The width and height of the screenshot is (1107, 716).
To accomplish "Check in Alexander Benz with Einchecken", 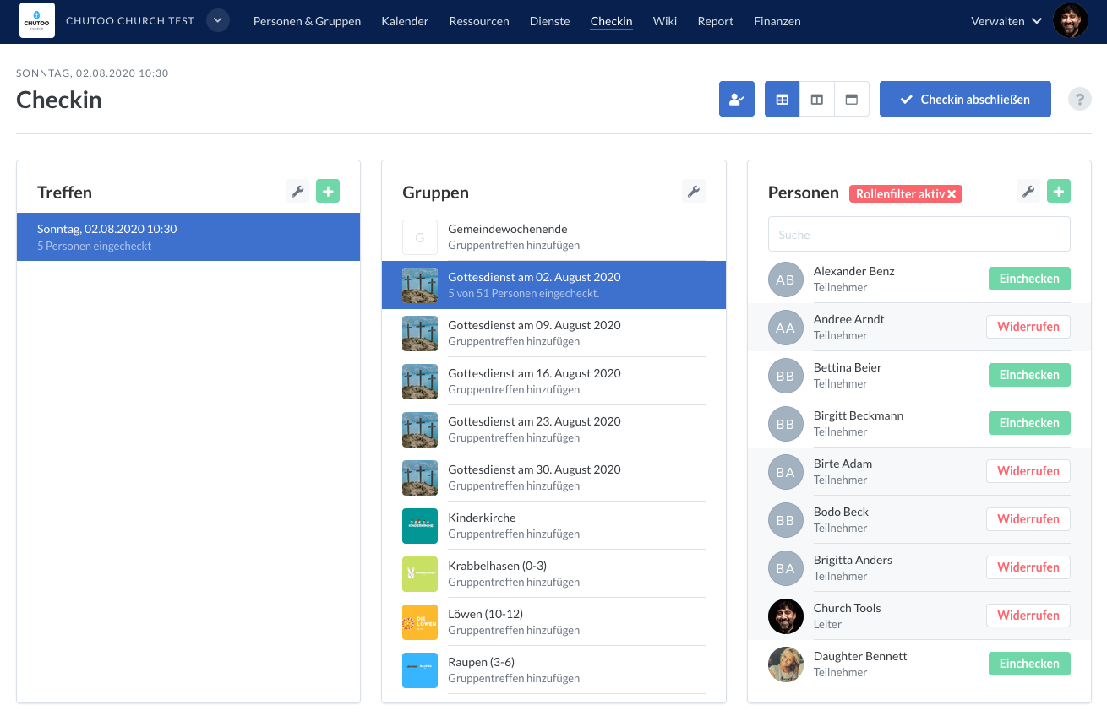I will pyautogui.click(x=1029, y=279).
